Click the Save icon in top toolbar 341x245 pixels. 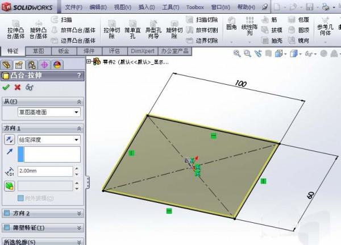pos(309,7)
